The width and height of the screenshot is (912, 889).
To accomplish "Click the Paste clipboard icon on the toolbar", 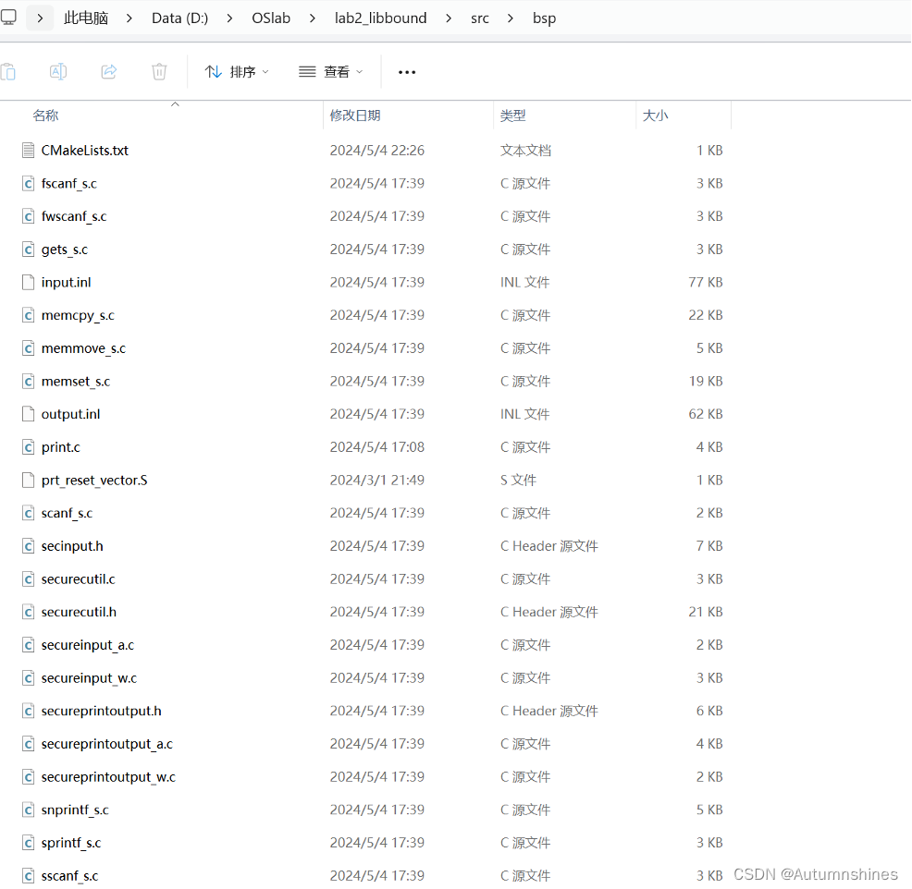I will (9, 71).
